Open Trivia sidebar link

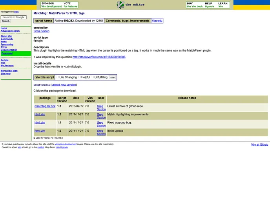click(4, 47)
